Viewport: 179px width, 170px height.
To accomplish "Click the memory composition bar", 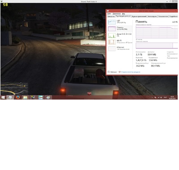I will coord(157,46).
